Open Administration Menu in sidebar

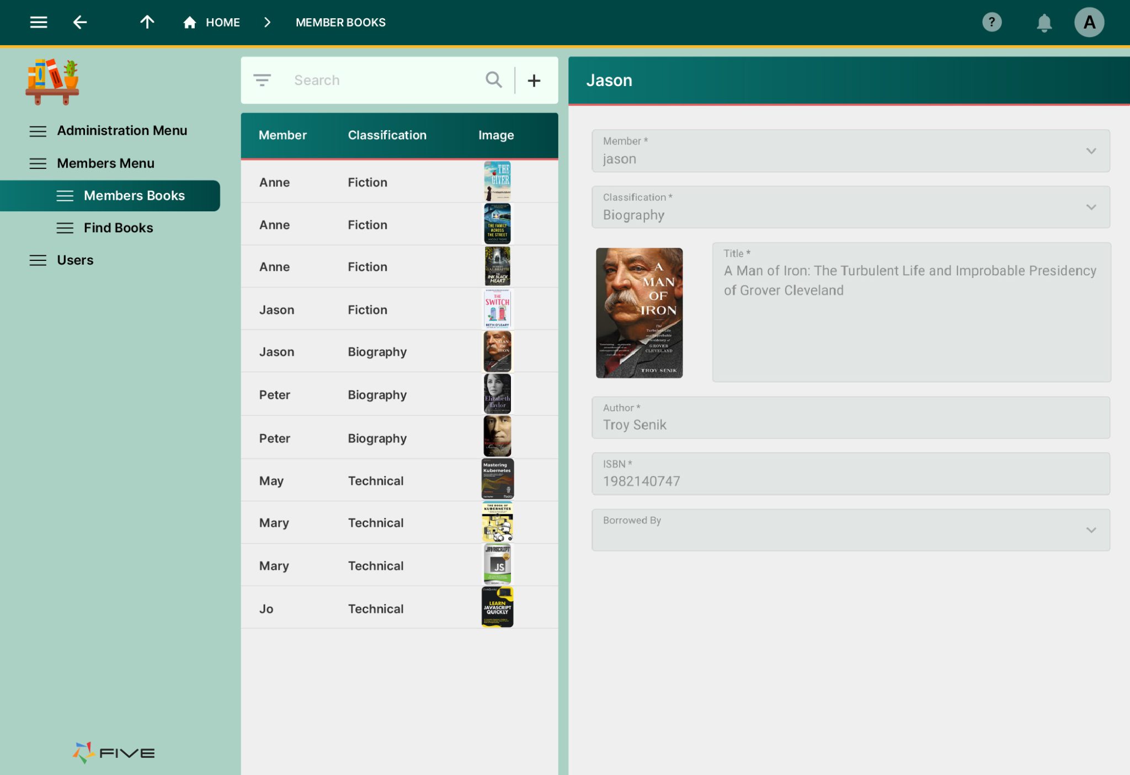(x=121, y=131)
